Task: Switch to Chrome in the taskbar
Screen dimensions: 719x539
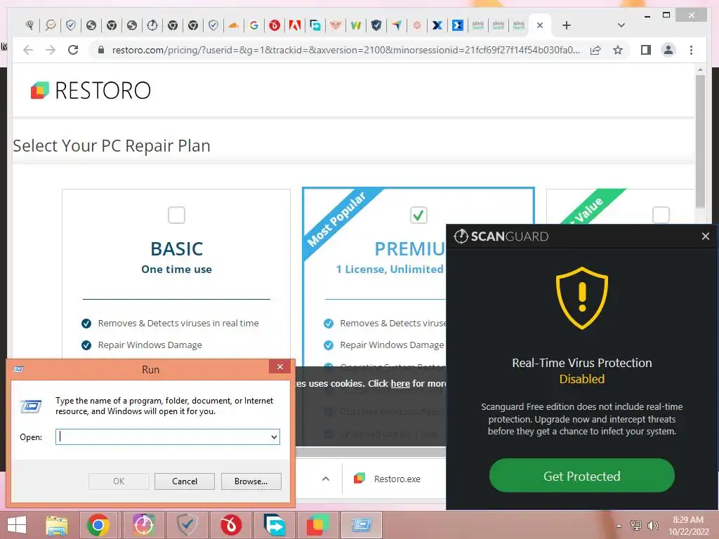Action: tap(98, 525)
